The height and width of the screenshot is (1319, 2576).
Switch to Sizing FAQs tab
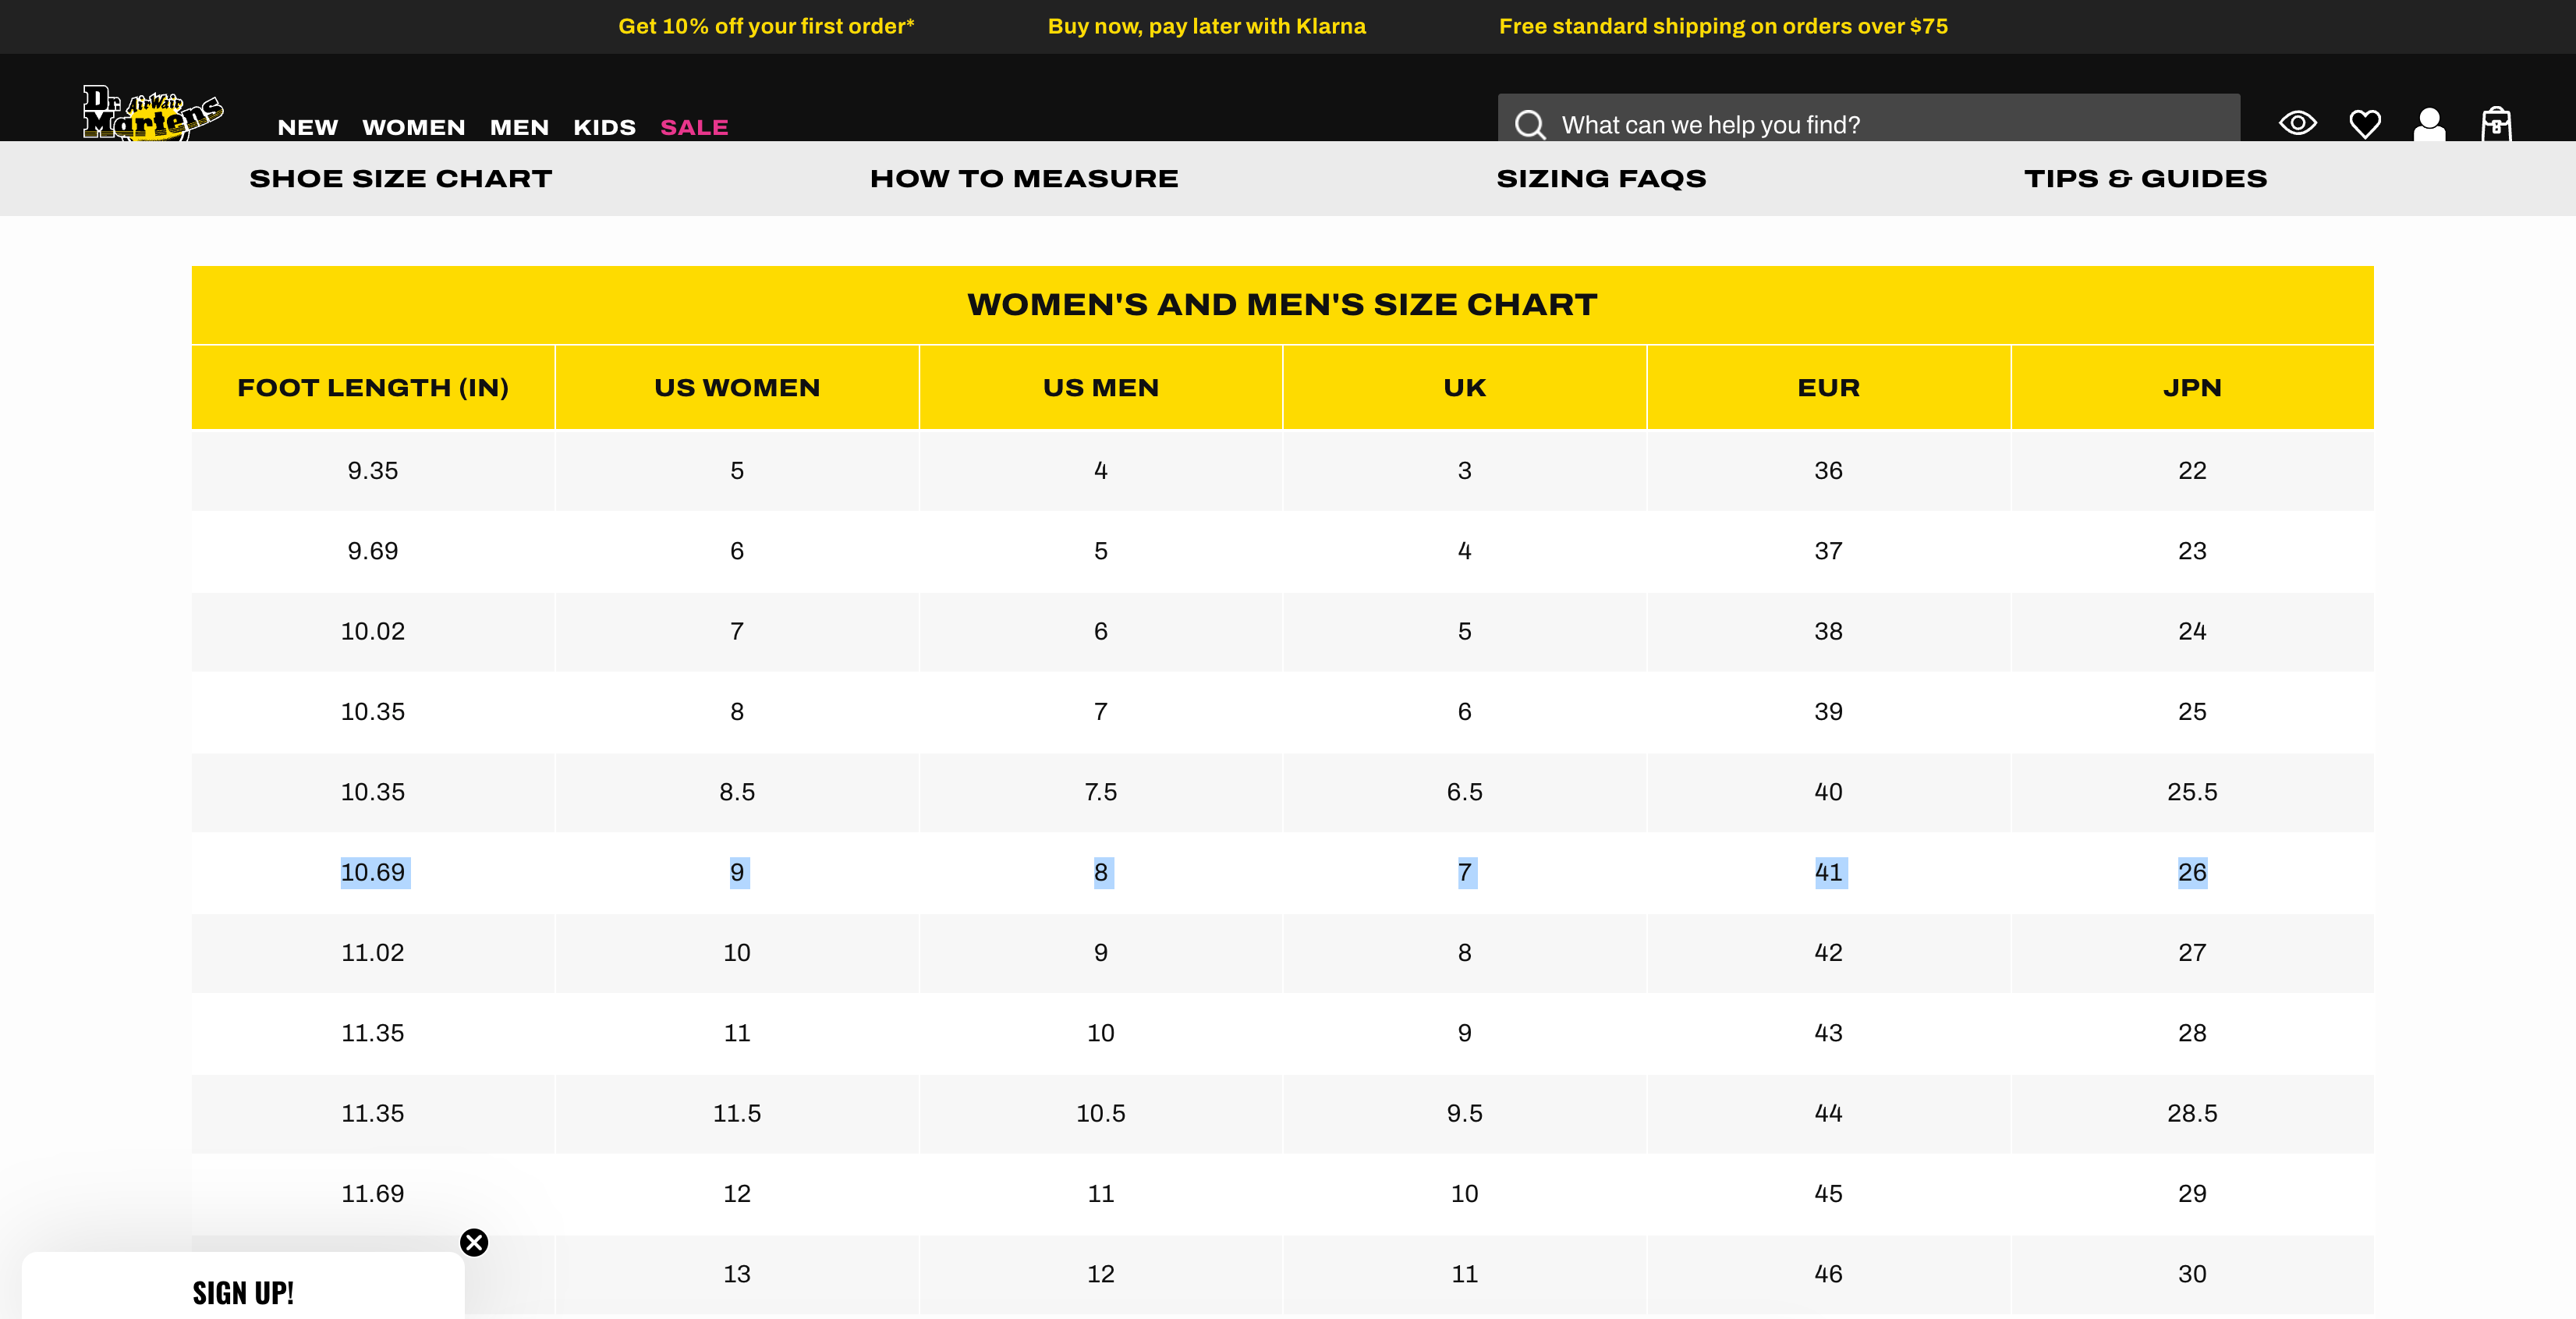(x=1601, y=178)
